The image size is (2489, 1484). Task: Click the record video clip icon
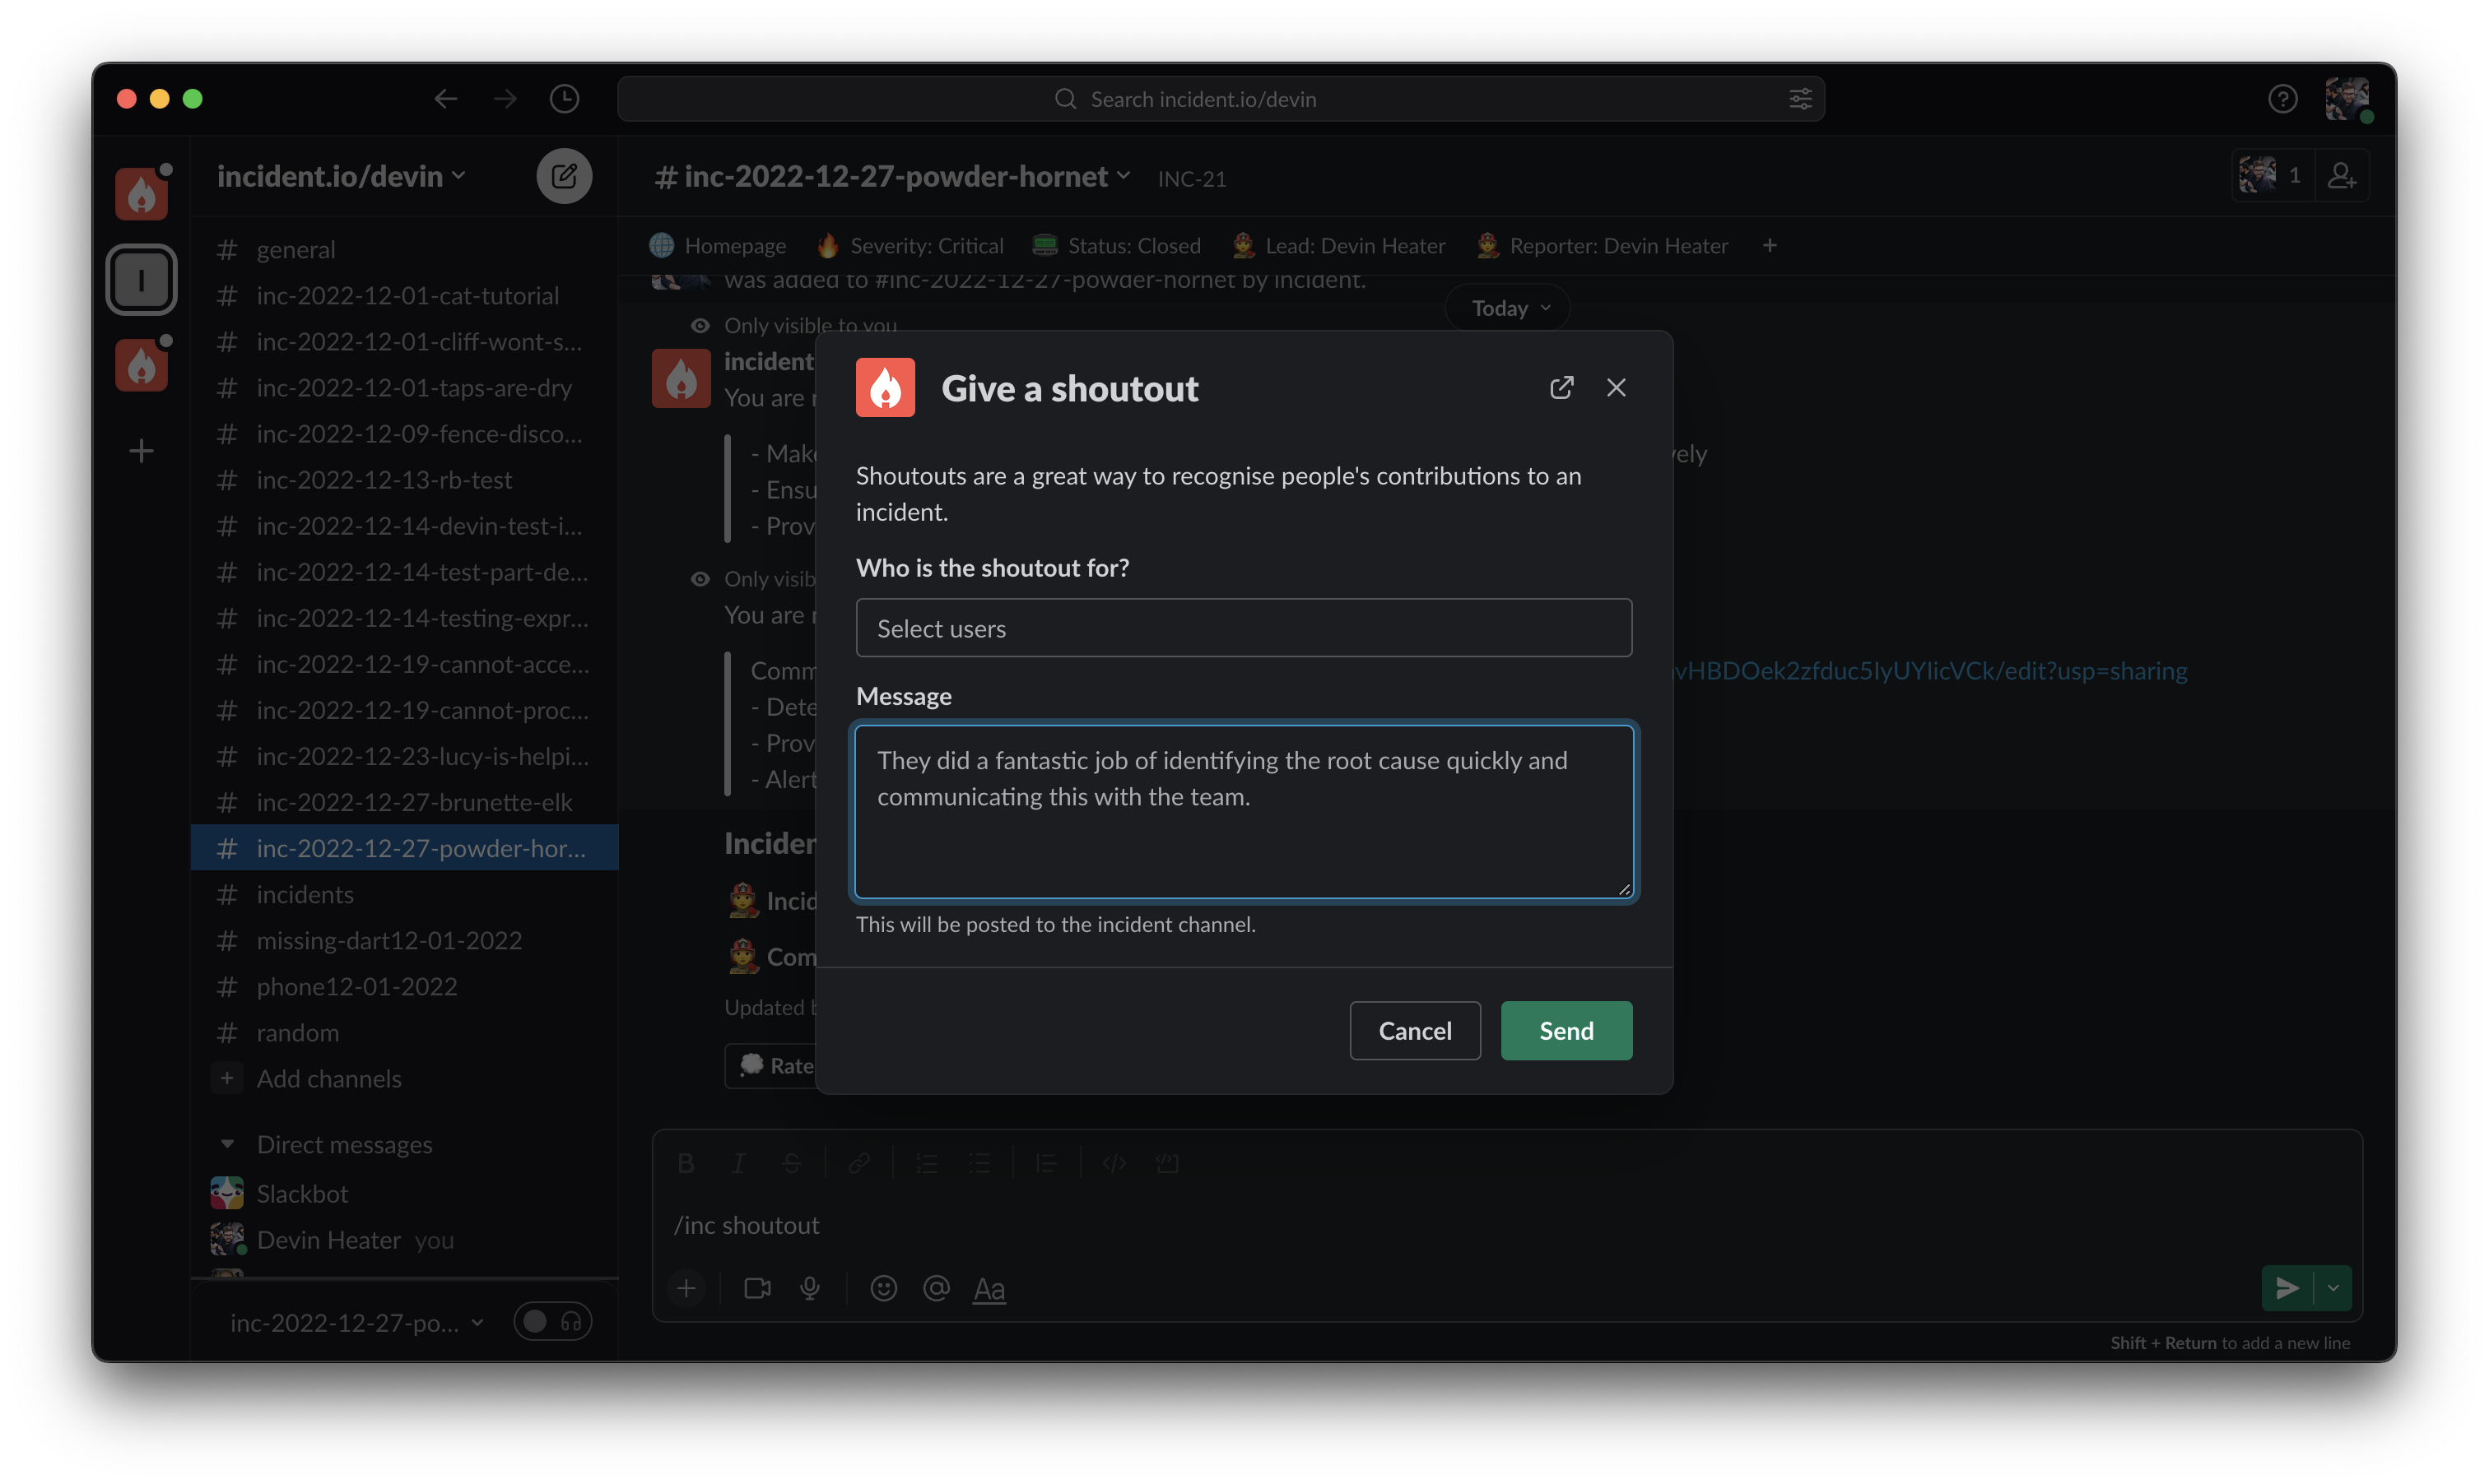757,1288
